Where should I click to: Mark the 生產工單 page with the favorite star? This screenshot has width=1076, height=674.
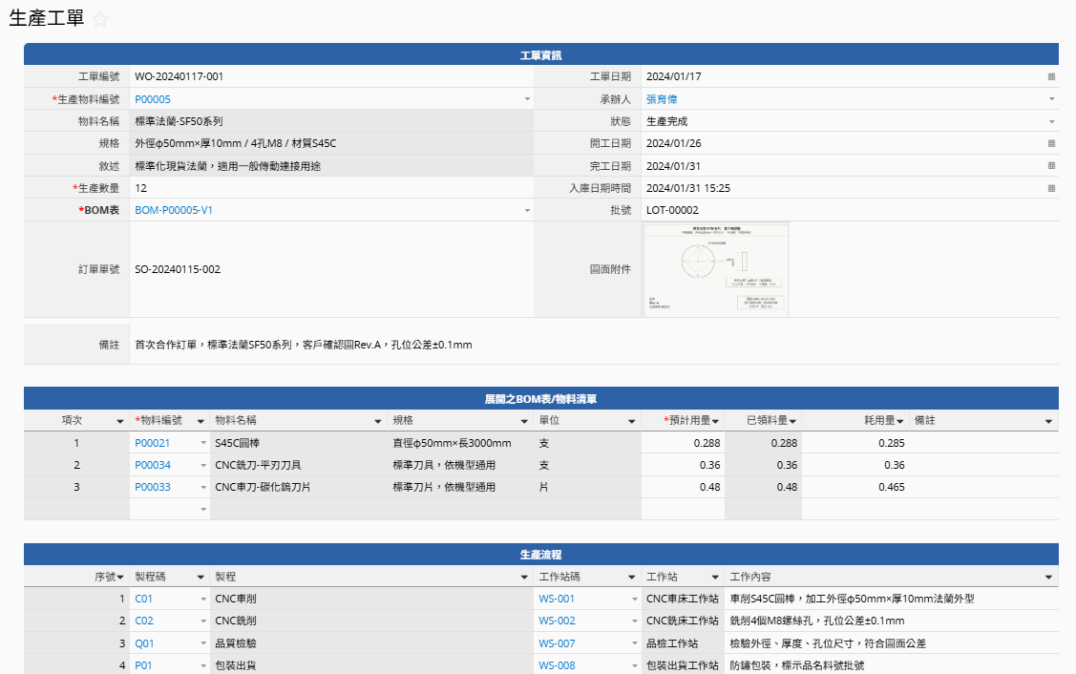point(100,19)
